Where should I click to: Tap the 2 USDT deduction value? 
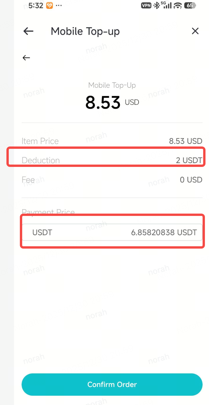click(x=189, y=160)
